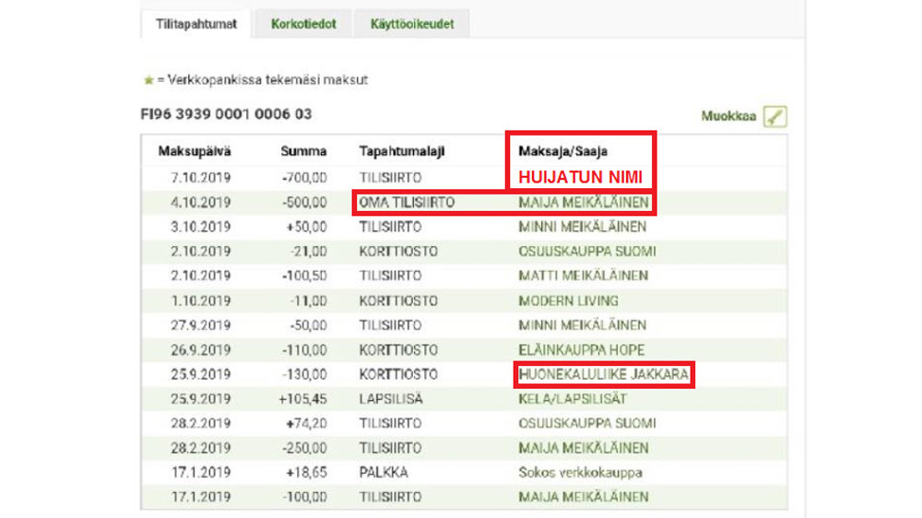Open MINNI MEIKÄLÄINEN payee on 27.9.2019
The height and width of the screenshot is (518, 922).
coord(582,325)
